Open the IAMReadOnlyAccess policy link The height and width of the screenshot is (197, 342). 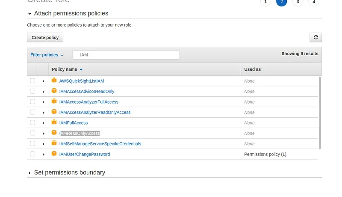pos(80,134)
